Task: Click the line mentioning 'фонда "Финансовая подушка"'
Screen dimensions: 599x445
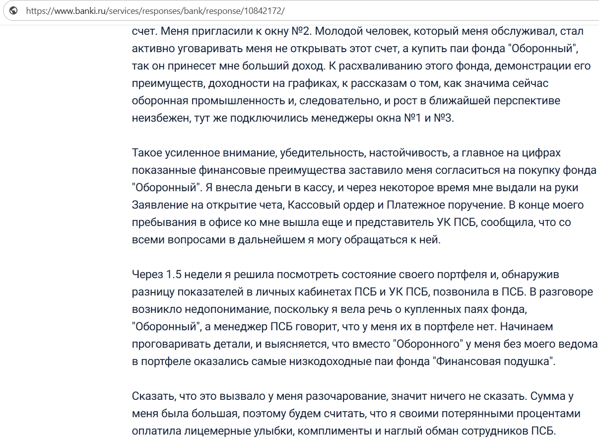Action: (344, 362)
